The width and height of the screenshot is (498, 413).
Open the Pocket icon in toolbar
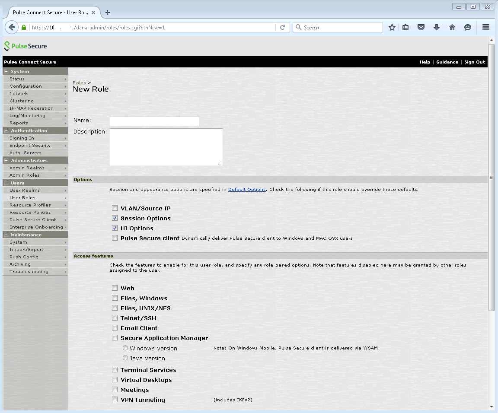coord(421,27)
